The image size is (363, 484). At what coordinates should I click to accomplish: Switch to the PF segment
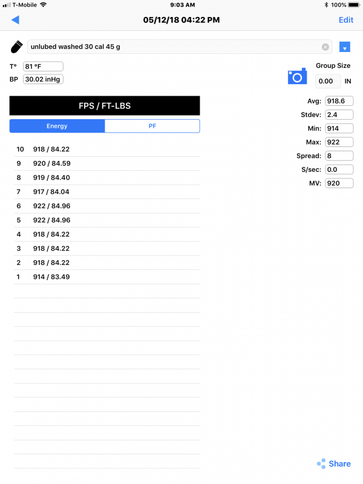coord(152,126)
